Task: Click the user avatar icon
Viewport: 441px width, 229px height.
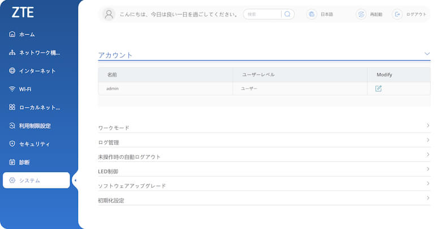Action: tap(110, 14)
